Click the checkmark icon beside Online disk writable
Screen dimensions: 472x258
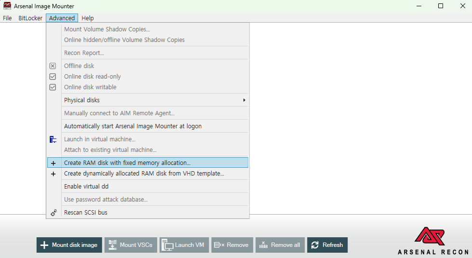click(x=53, y=87)
